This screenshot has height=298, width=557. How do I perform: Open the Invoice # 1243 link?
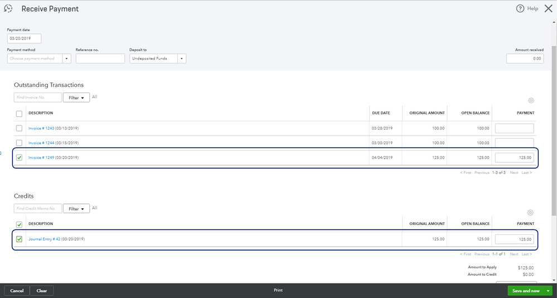tap(41, 129)
